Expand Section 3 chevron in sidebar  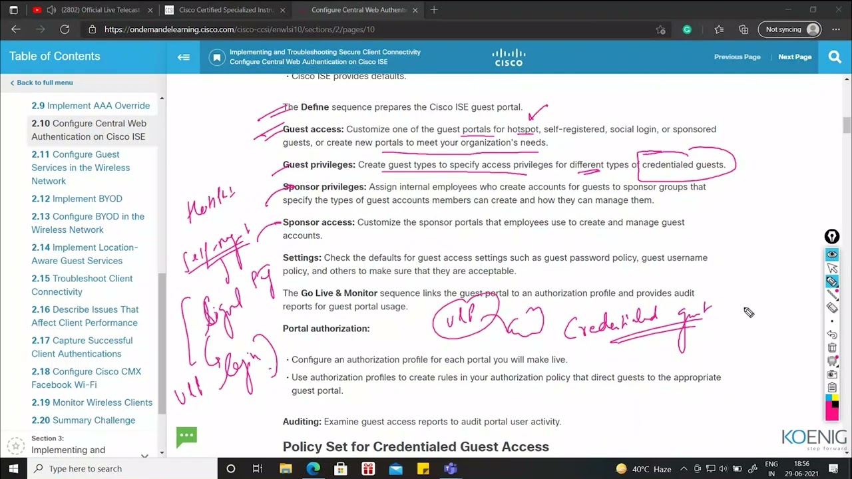pos(144,456)
